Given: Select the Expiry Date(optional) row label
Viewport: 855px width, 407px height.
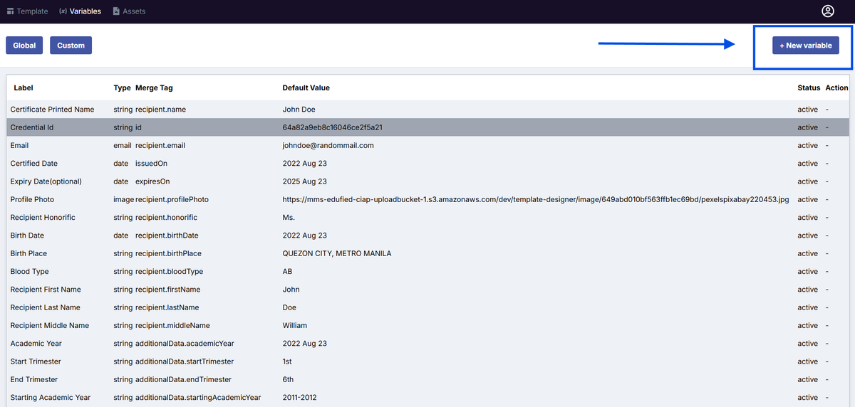Looking at the screenshot, I should pos(46,181).
